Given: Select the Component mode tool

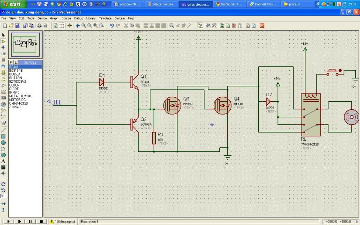Looking at the screenshot, I should (4, 41).
